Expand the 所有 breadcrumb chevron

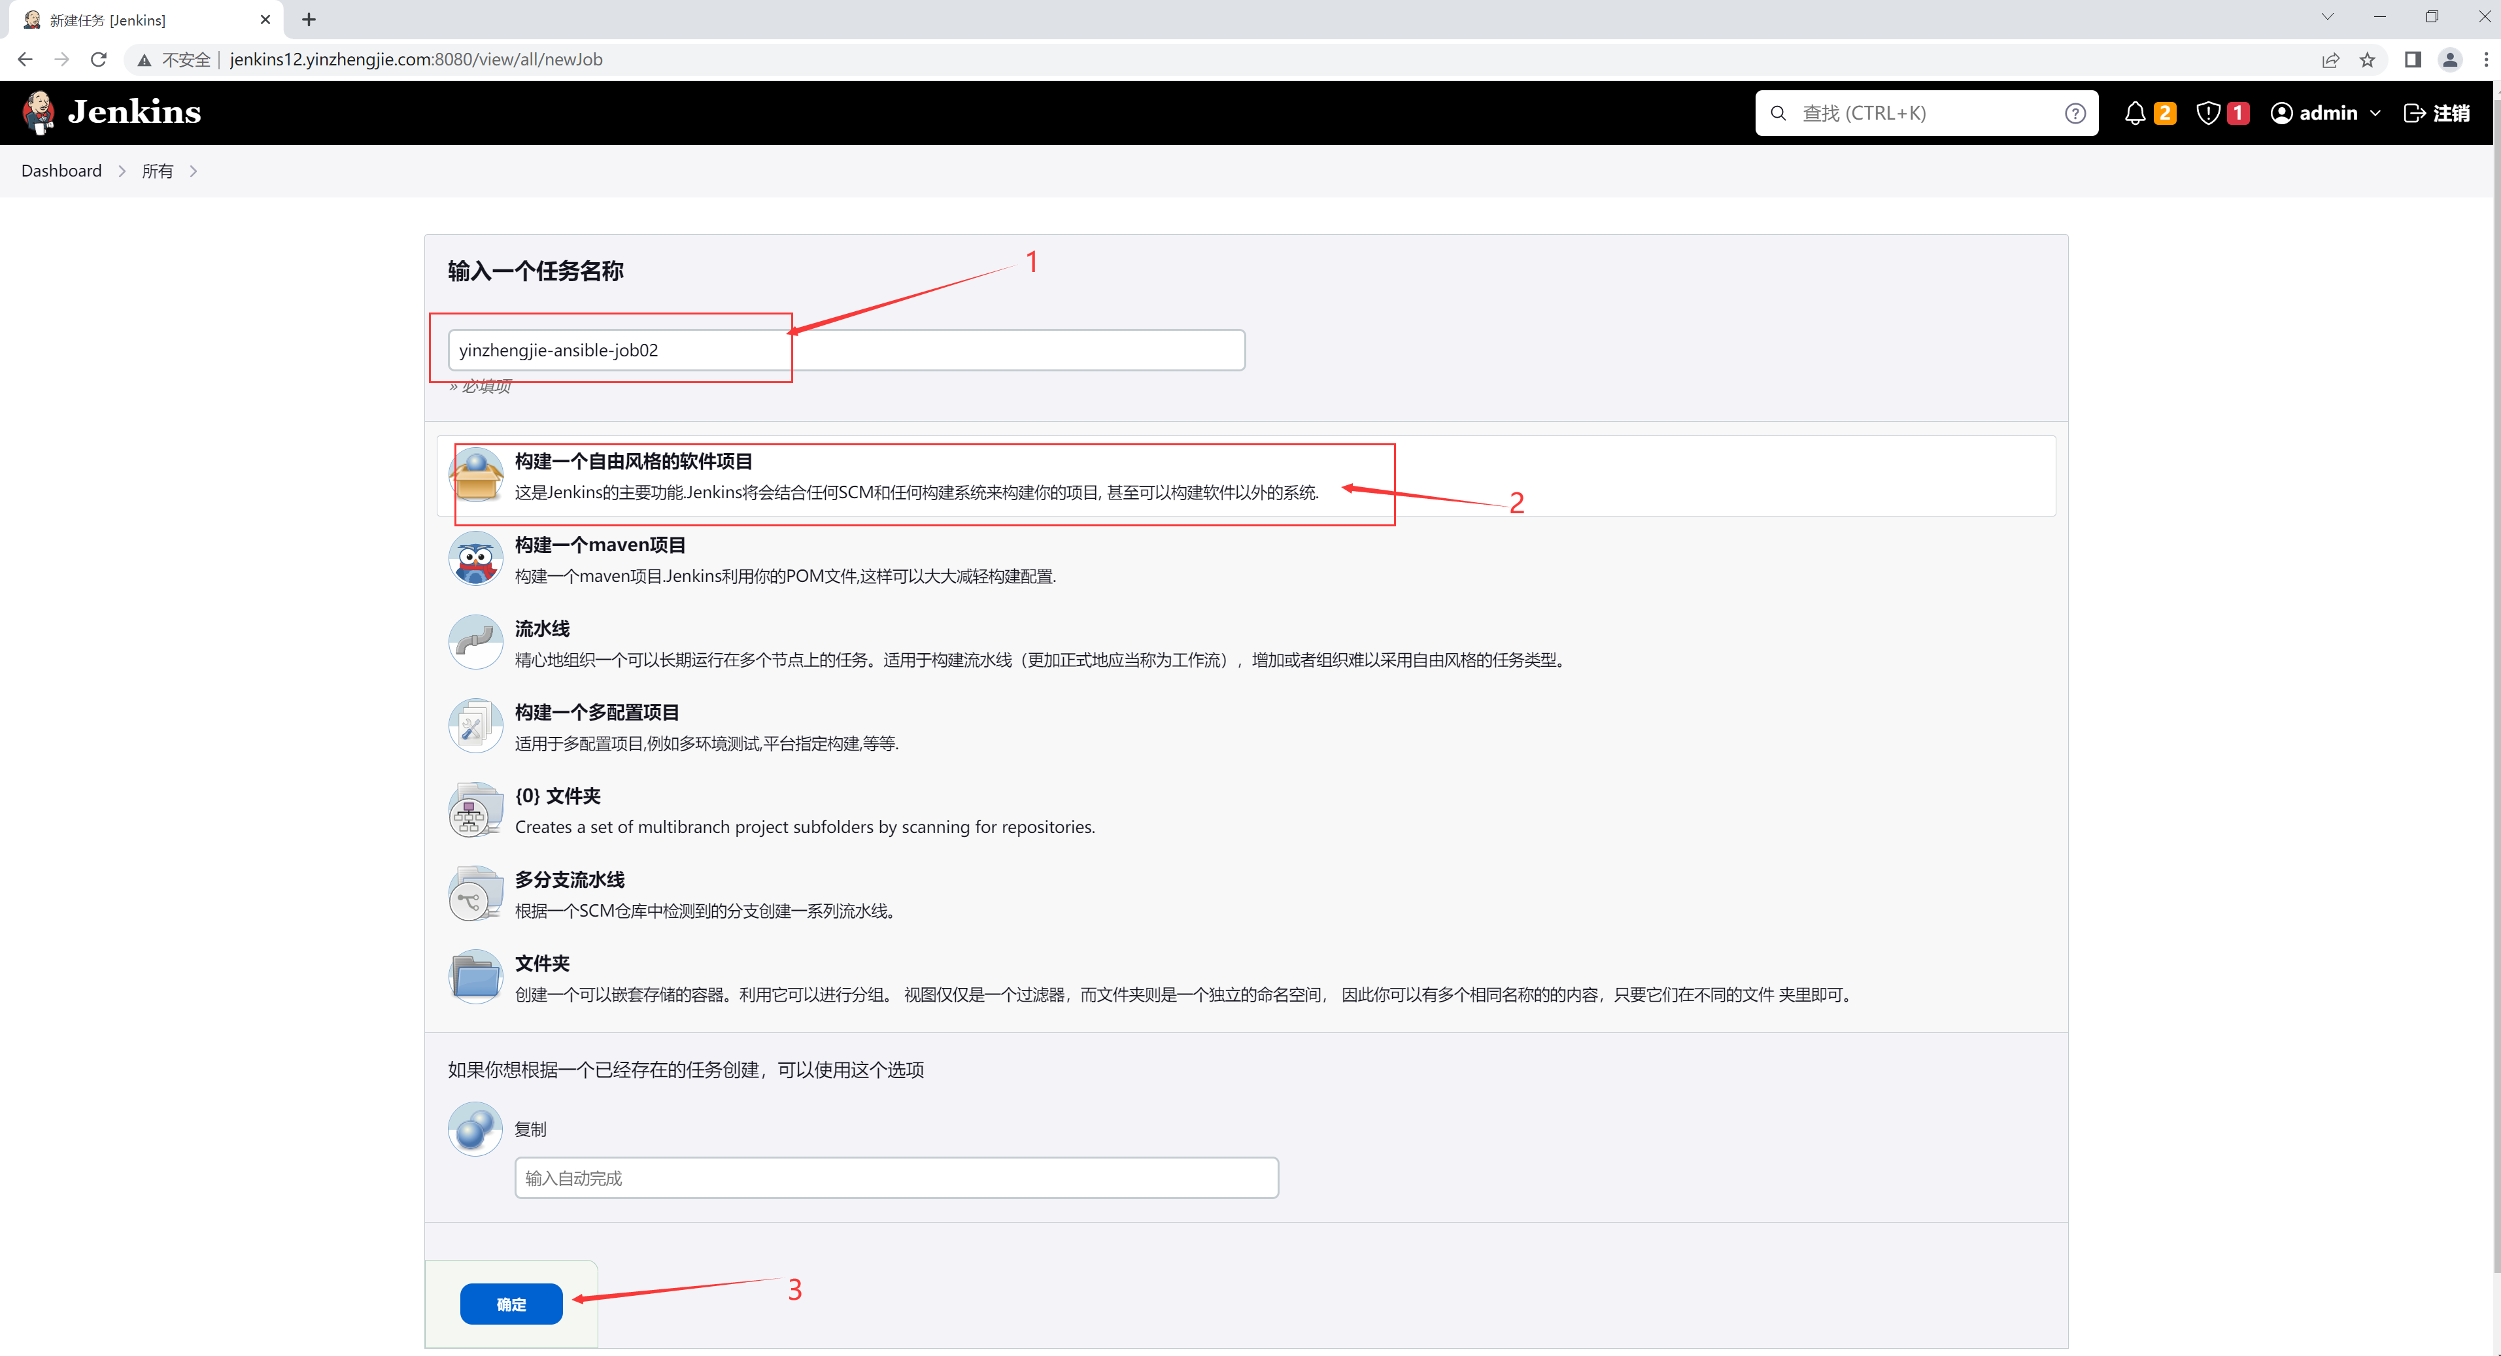194,172
